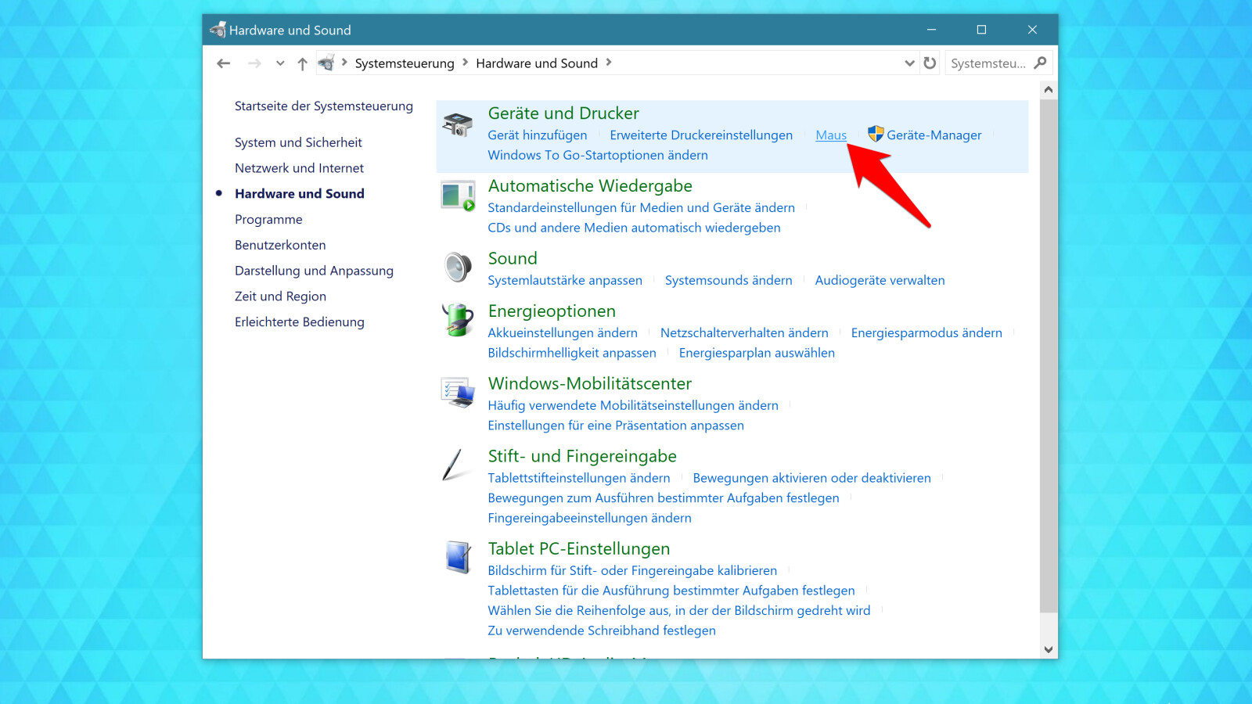Launch Geräte-Manager

click(934, 135)
